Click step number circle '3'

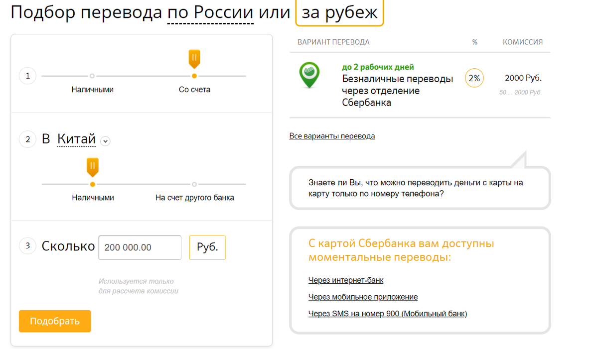tap(27, 245)
